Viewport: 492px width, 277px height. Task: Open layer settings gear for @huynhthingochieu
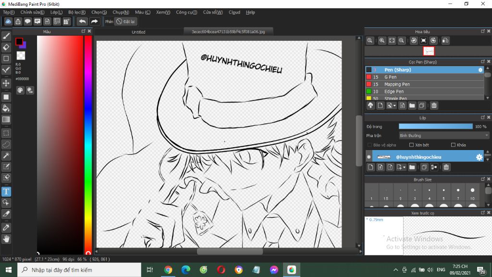click(x=479, y=157)
